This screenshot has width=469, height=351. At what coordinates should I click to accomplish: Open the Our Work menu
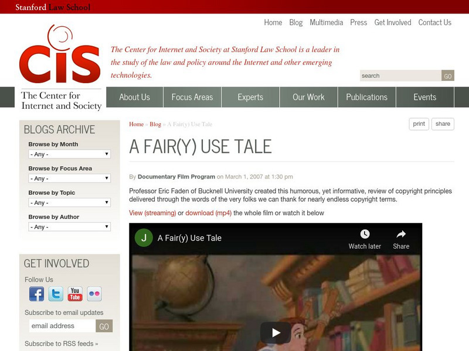(308, 97)
